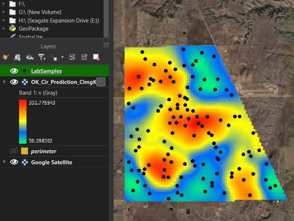Open the Layer Styling panel brush icon
This screenshot has width=294, height=221.
click(6, 57)
